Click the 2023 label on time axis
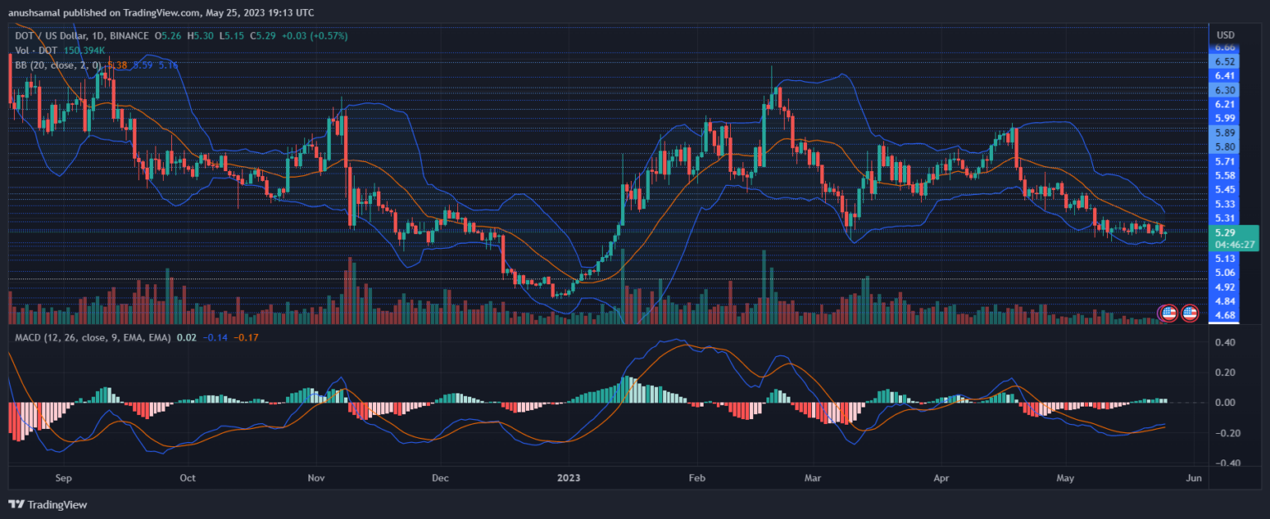 [x=569, y=478]
